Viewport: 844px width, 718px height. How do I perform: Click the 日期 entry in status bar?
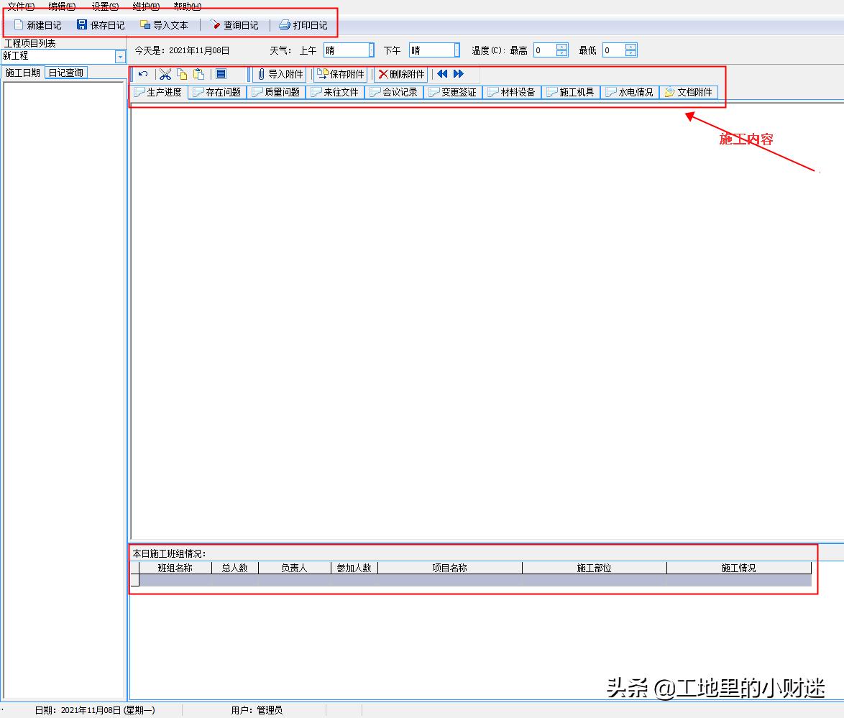pos(95,711)
